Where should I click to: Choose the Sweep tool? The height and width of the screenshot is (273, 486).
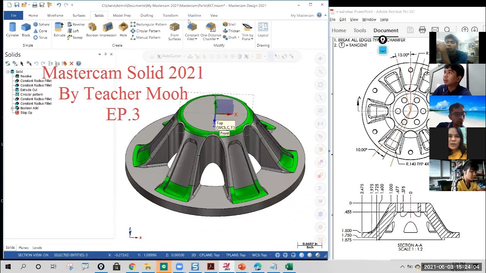tap(75, 37)
